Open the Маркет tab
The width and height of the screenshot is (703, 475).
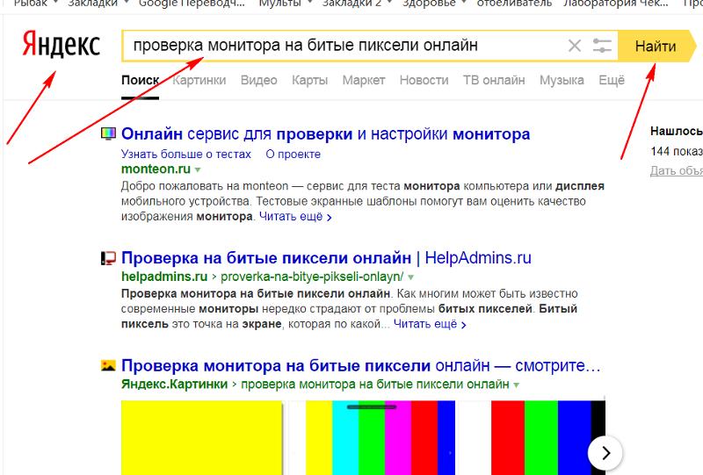(364, 80)
